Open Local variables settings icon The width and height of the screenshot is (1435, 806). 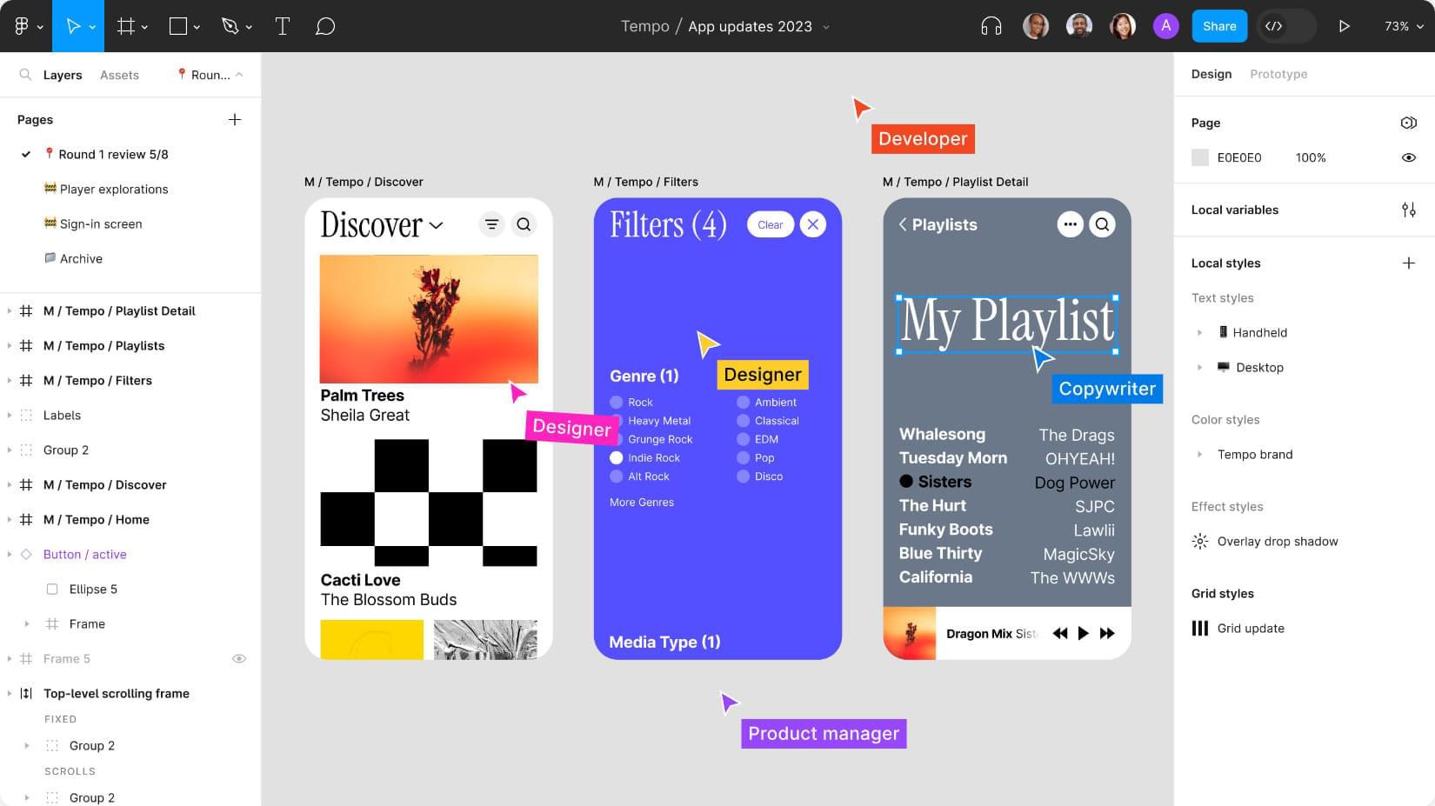1409,210
